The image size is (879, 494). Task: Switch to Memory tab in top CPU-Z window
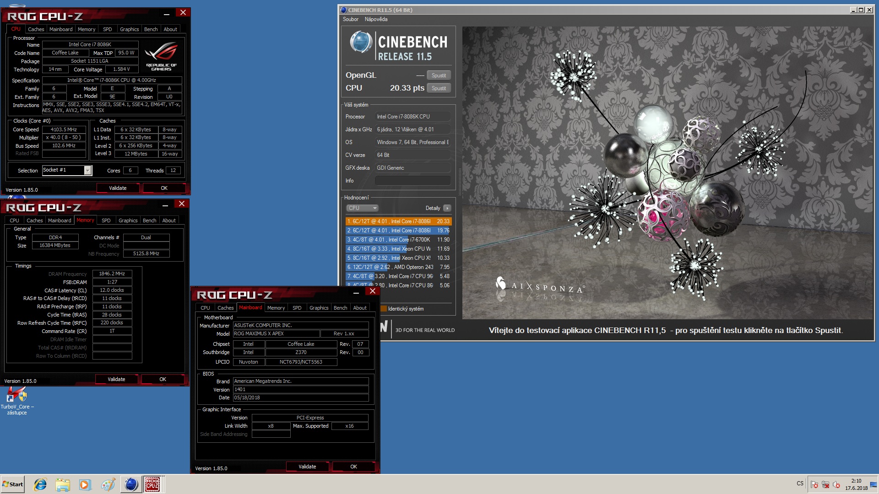87,29
